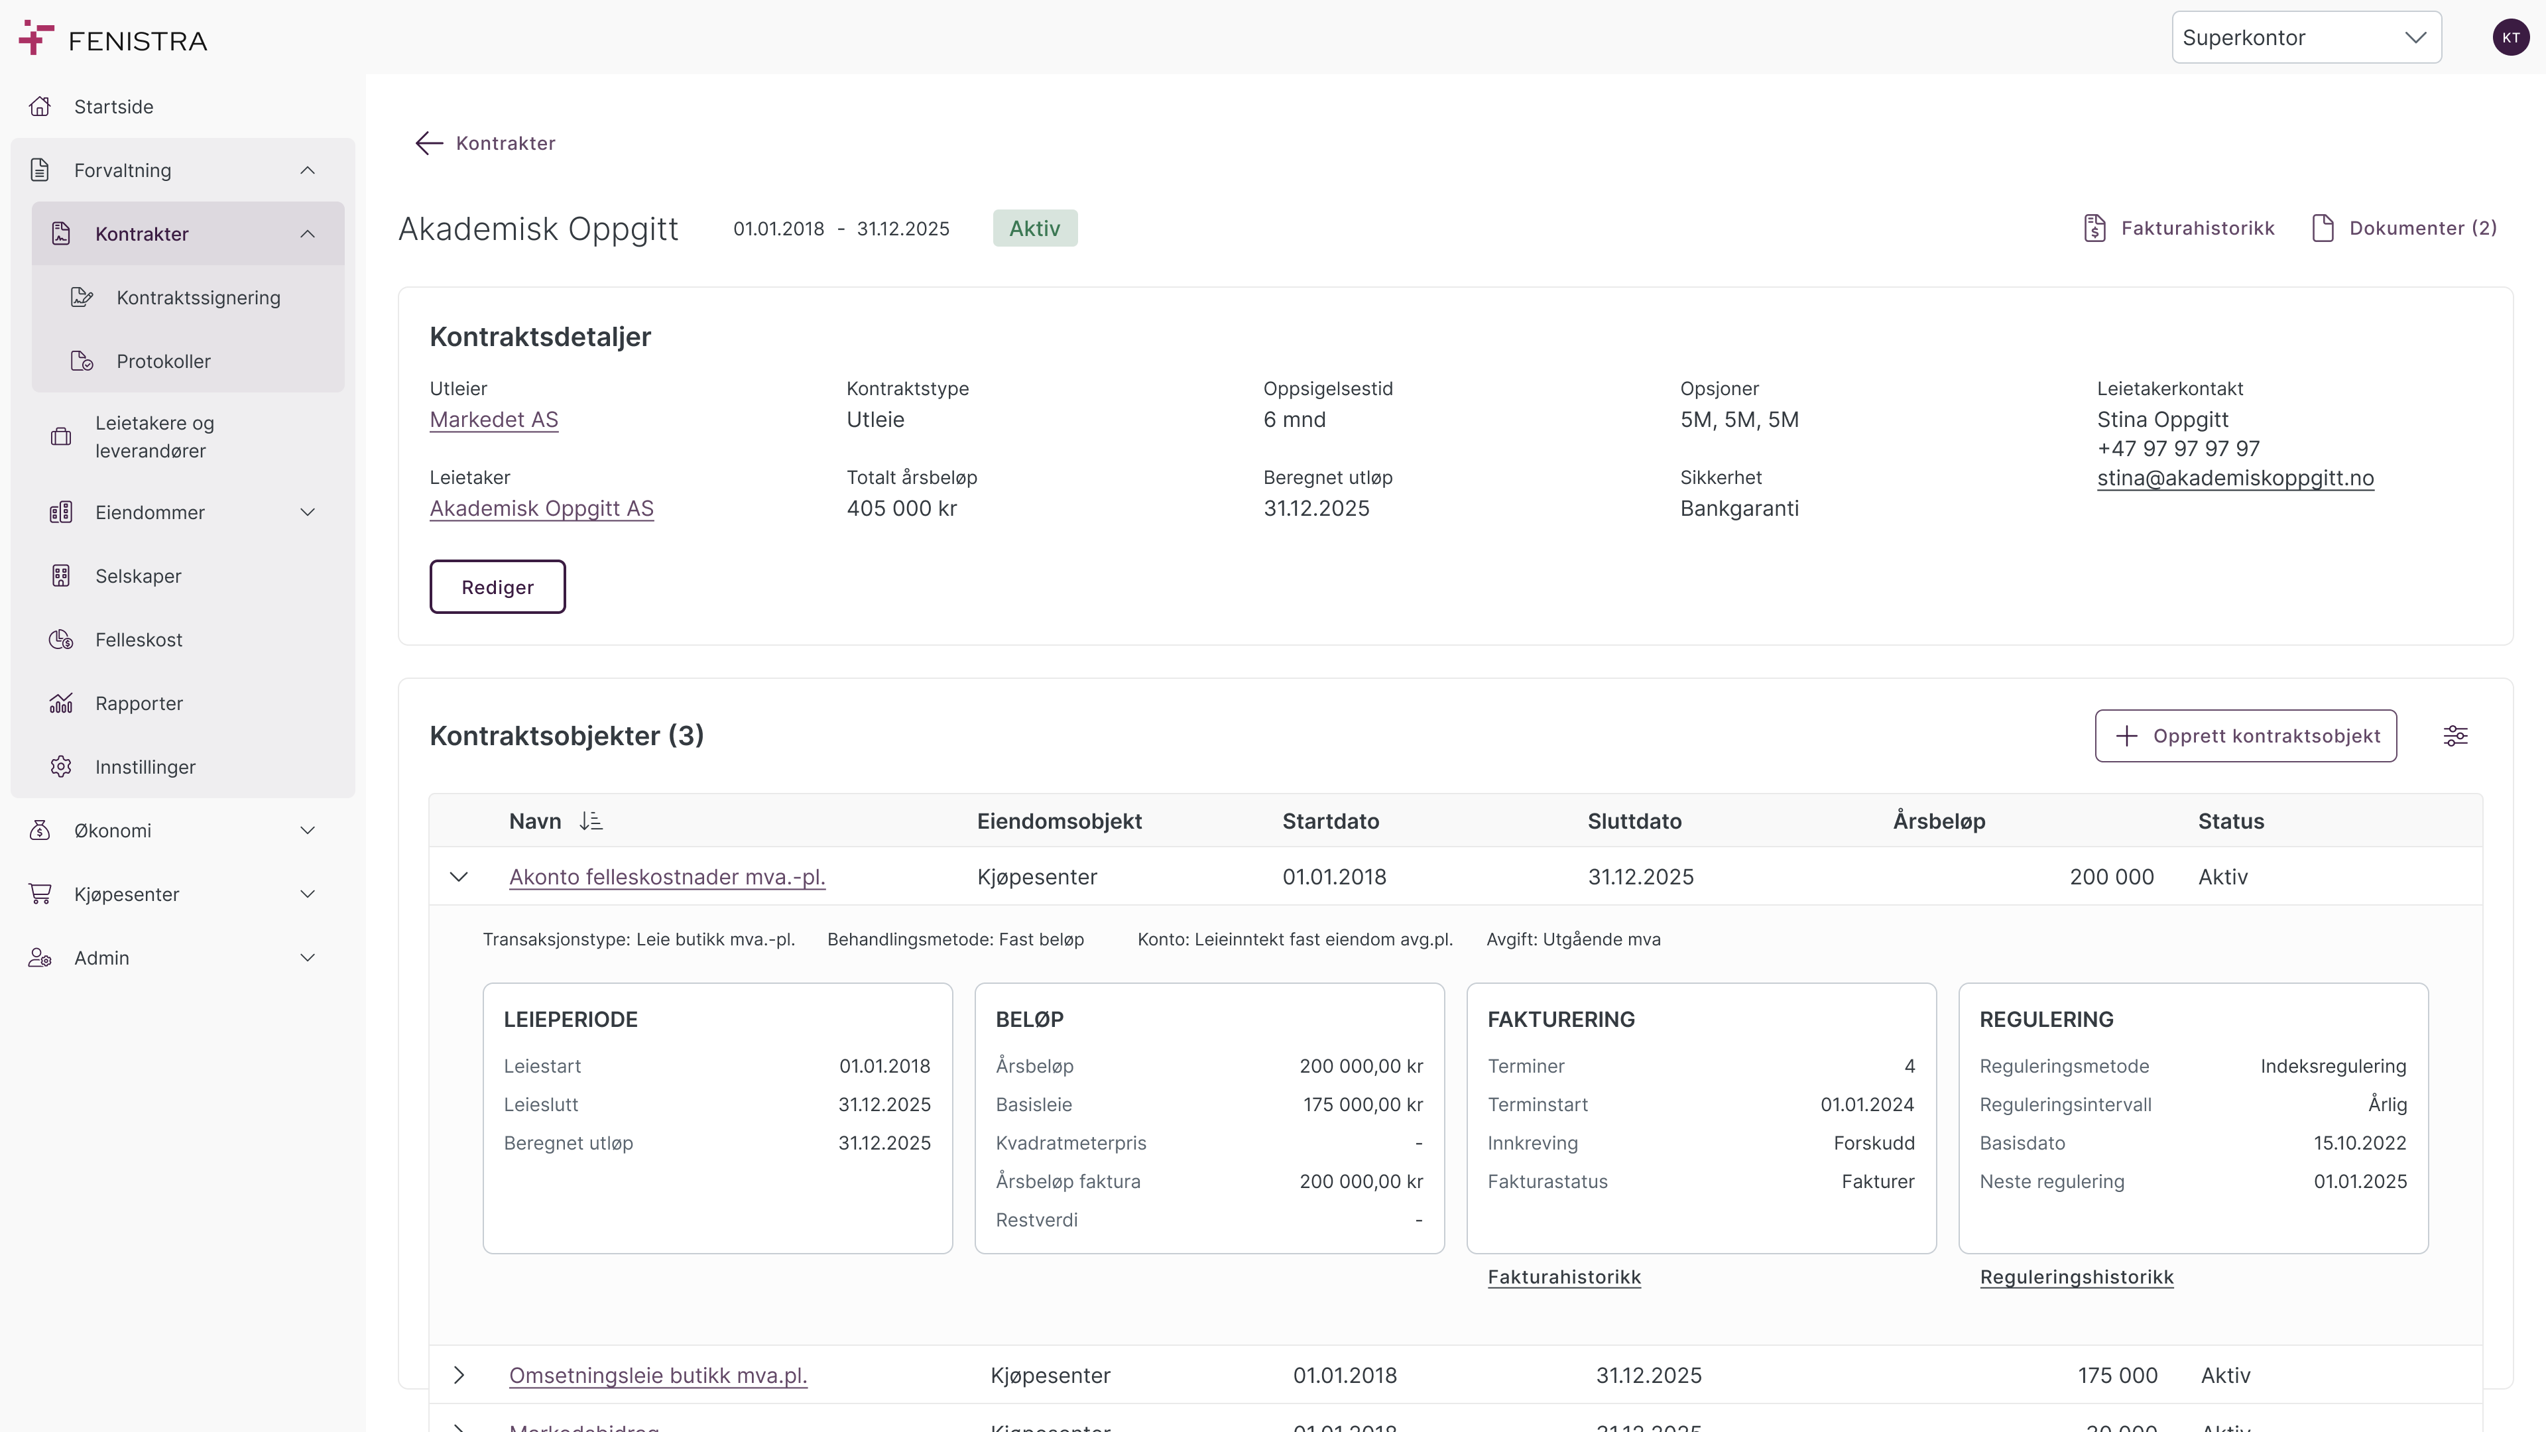Collapse the Akonto felleskostnader row

[459, 876]
